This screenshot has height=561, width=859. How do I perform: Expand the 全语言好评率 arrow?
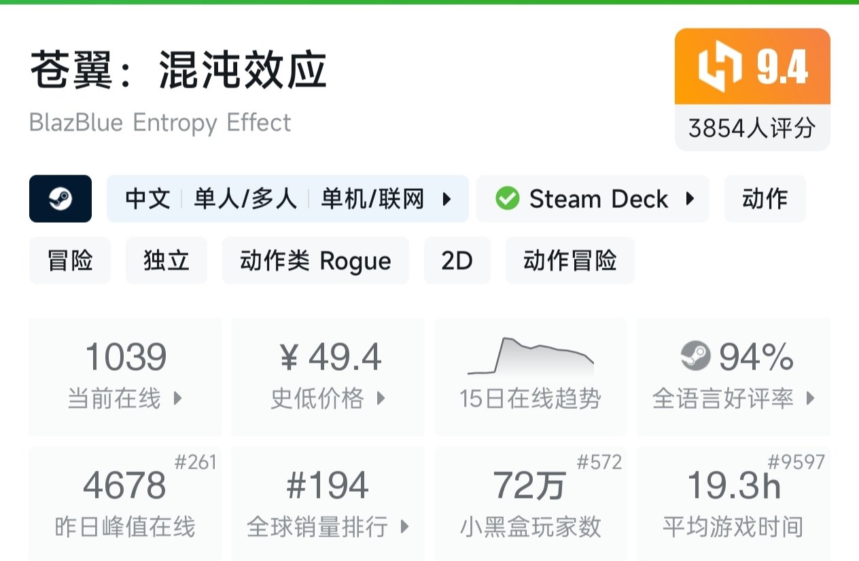point(810,399)
